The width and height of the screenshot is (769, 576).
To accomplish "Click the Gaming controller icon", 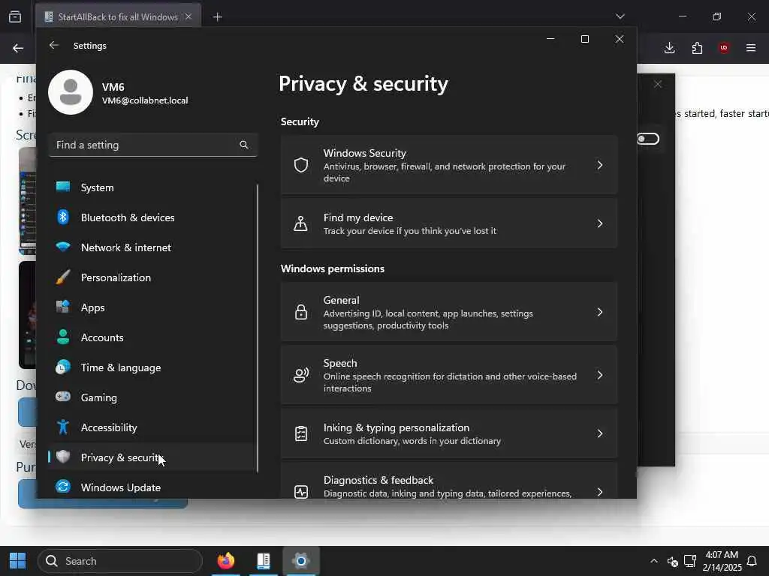I will [63, 397].
